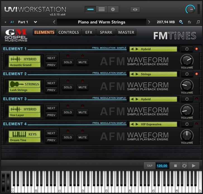Stop playback with the stop button
This screenshot has width=203, height=194.
coord(175,166)
